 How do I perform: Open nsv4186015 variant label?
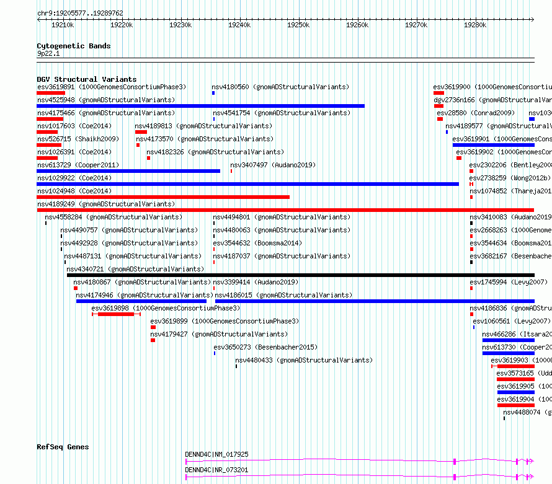point(283,295)
